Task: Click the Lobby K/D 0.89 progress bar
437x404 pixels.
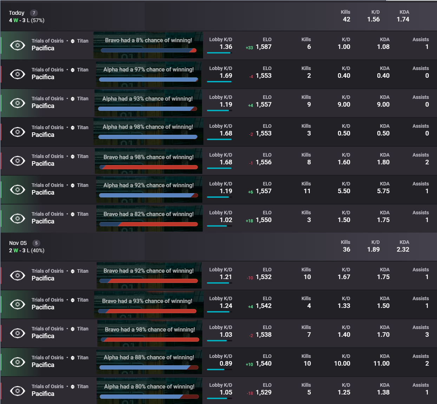Action: (x=220, y=370)
